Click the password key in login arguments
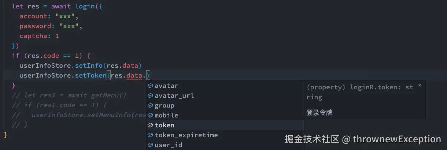Screen dimensions: 447x150 [x=36, y=26]
